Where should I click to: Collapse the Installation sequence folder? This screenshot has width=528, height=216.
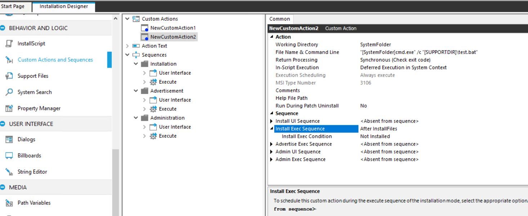point(136,64)
